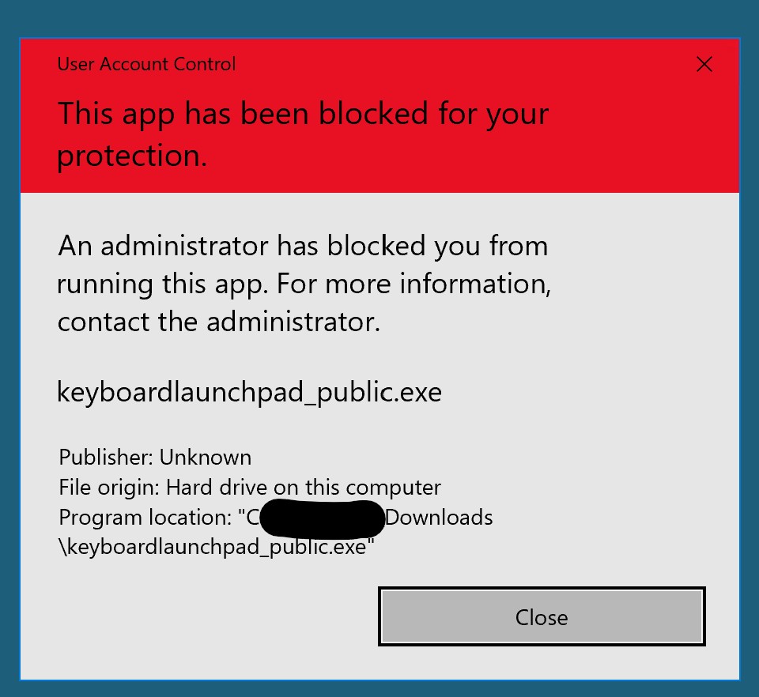The height and width of the screenshot is (697, 759).
Task: Click the User Account Control title
Action: [146, 64]
